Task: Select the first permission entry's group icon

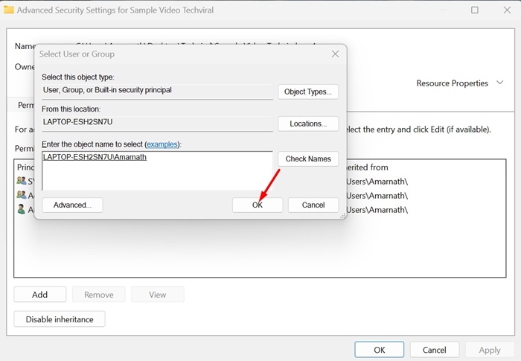Action: click(22, 181)
